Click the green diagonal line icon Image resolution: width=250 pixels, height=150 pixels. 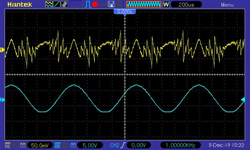57,4
